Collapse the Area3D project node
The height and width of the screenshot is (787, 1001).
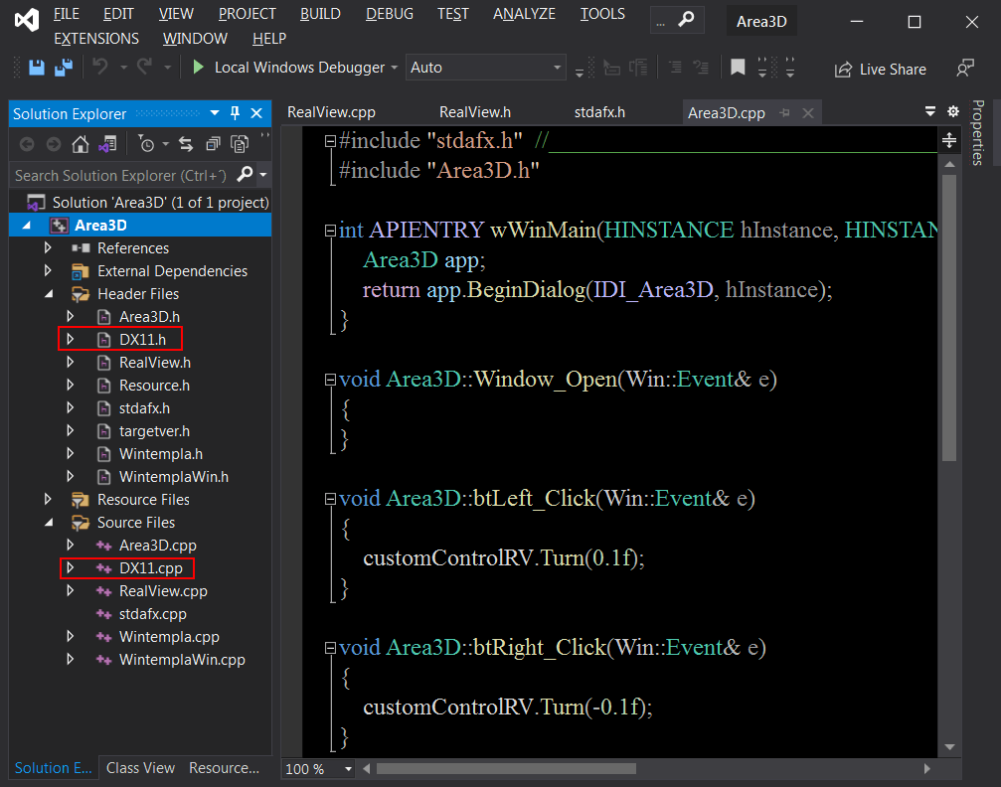coord(26,226)
